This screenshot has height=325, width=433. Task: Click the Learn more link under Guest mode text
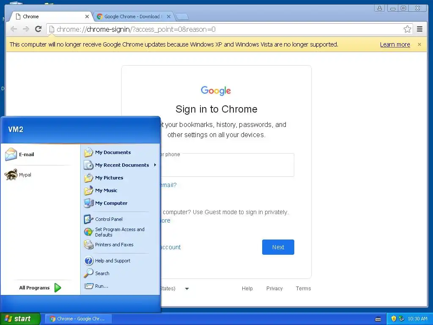[x=165, y=220]
